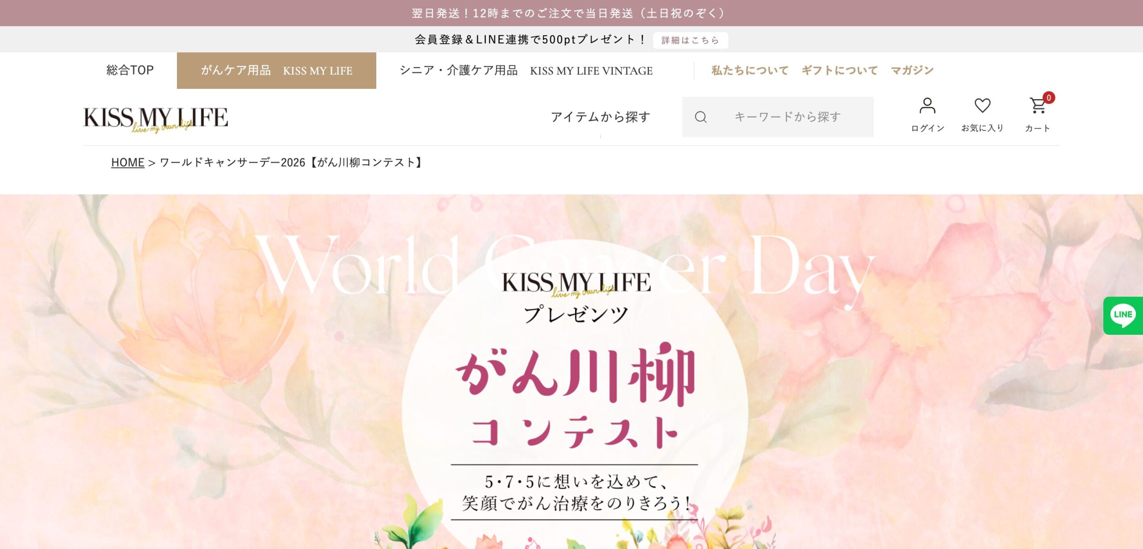Select the 総合TOP tab
The image size is (1143, 549).
[130, 70]
